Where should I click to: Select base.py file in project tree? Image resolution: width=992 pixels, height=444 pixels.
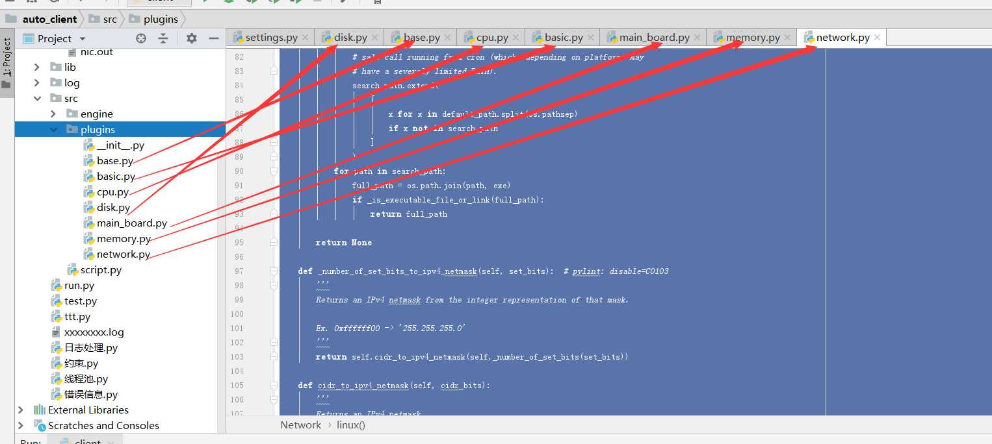[x=115, y=160]
